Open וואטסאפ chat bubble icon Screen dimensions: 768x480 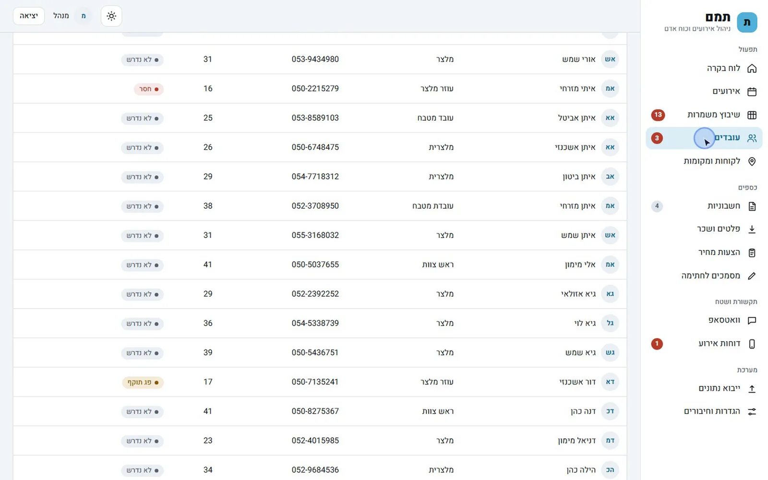coord(752,320)
